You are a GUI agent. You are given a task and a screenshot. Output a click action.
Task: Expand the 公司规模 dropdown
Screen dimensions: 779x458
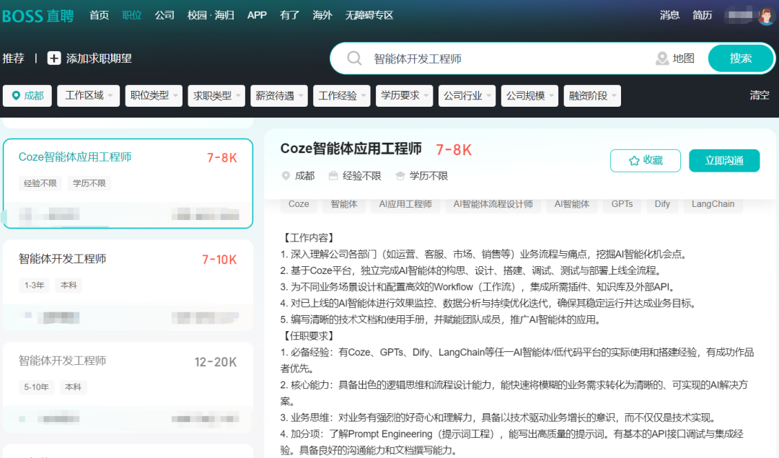pyautogui.click(x=529, y=95)
